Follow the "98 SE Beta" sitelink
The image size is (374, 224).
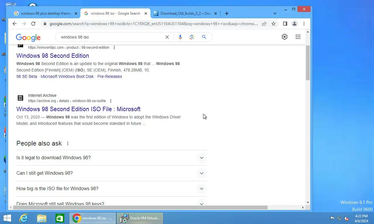[x=27, y=76]
